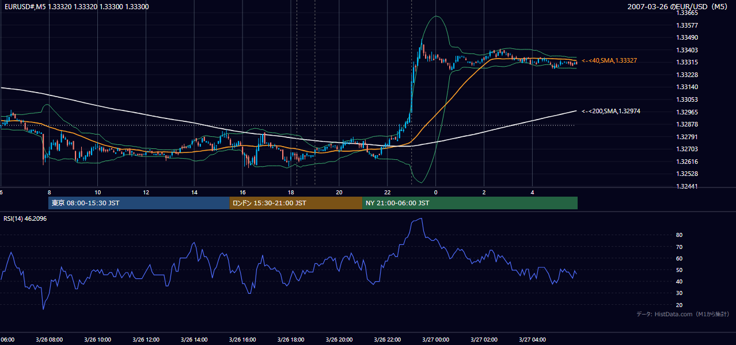736x345 pixels.
Task: Click the 3/26 18:00 bottom time label
Action: click(291, 340)
